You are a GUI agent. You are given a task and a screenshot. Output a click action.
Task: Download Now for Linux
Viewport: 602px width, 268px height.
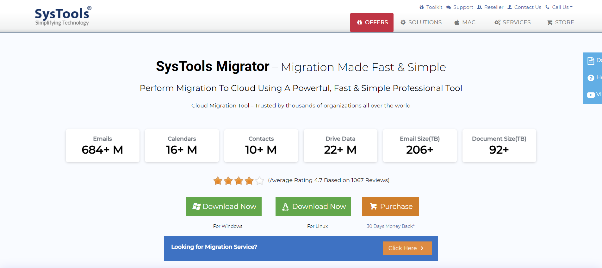click(313, 206)
